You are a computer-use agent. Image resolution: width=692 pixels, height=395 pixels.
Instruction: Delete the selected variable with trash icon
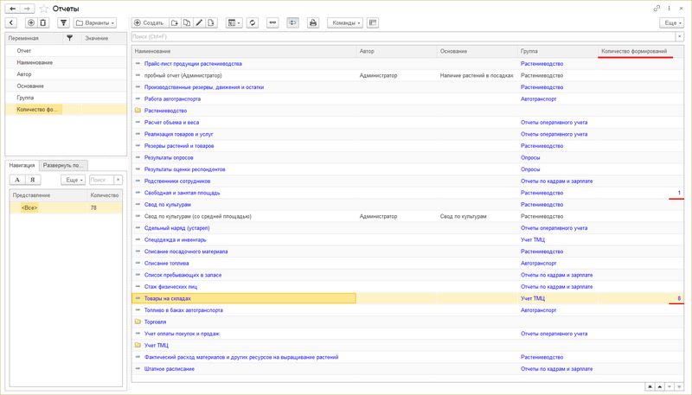click(x=42, y=23)
